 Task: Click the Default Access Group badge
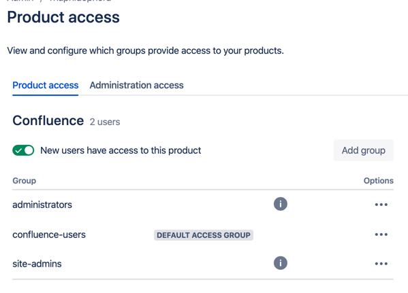204,235
